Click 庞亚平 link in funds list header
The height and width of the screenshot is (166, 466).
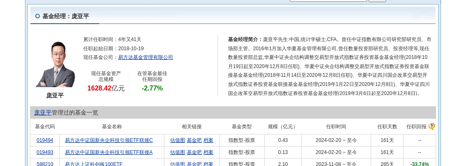click(x=42, y=112)
